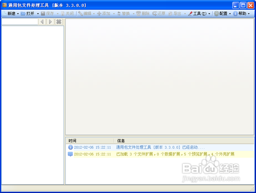Viewport: 256px width, 193px height.
Task: Expand the 新建 dropdown arrow
Action: [18, 13]
